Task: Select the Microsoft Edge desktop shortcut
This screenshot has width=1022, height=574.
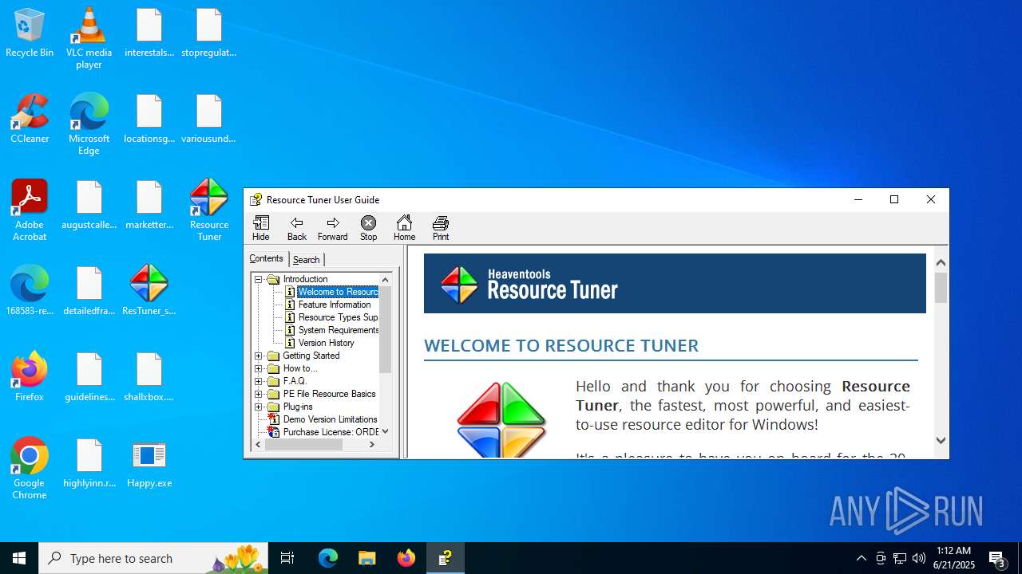Action: tap(89, 124)
